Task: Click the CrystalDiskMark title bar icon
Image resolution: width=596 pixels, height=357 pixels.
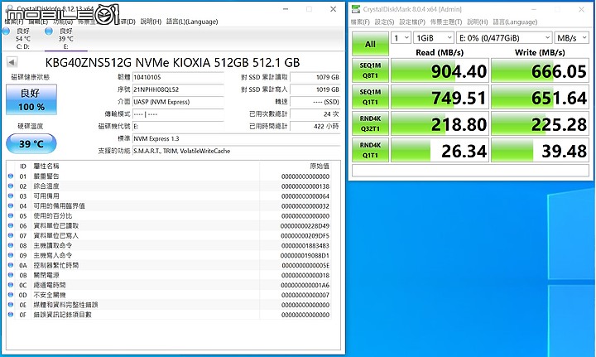Action: (x=356, y=9)
